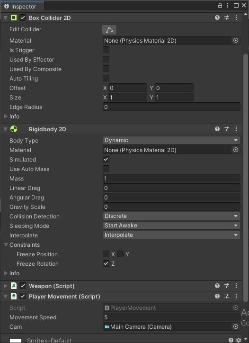Open Sprites-Default material settings gear
Image resolution: width=249 pixels, height=343 pixels.
(x=239, y=340)
